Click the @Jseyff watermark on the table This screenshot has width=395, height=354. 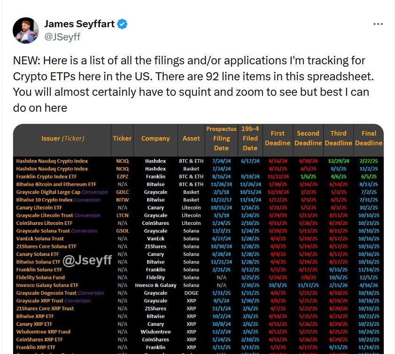[87, 261]
